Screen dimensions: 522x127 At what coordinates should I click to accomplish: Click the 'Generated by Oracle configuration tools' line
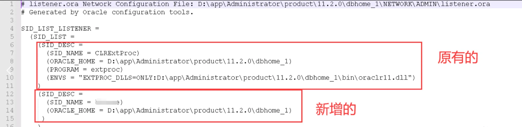click(x=107, y=12)
